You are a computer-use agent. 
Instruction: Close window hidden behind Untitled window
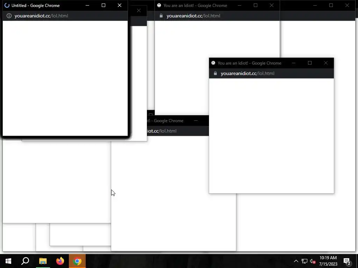point(138,10)
